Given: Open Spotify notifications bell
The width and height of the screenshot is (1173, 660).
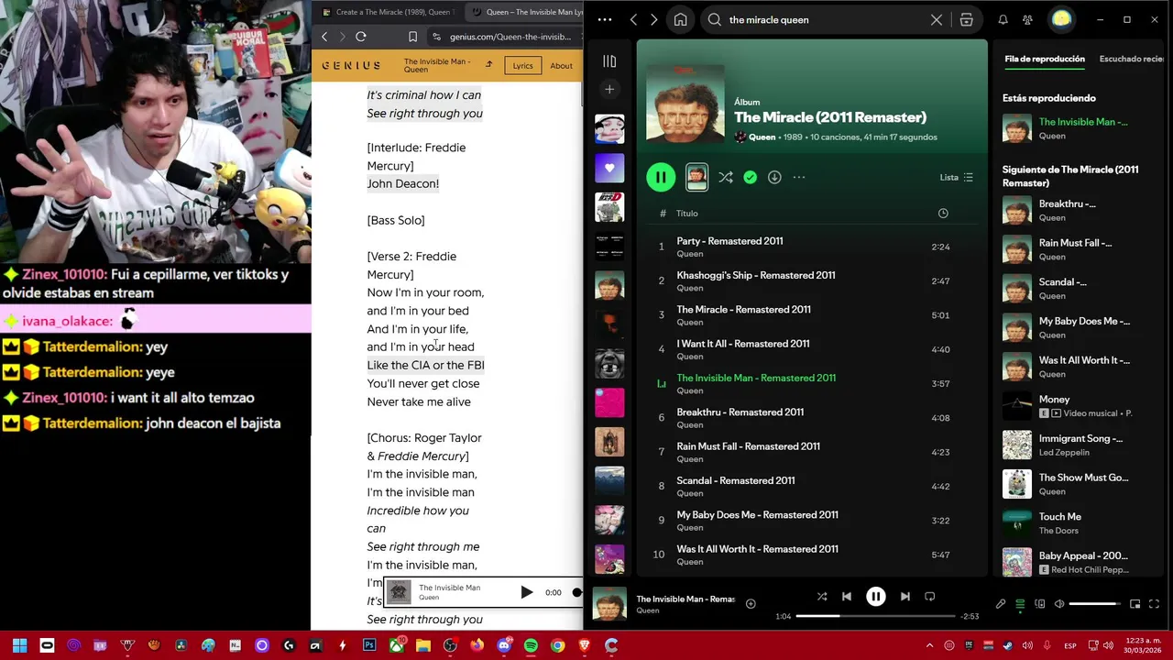Looking at the screenshot, I should (1003, 19).
